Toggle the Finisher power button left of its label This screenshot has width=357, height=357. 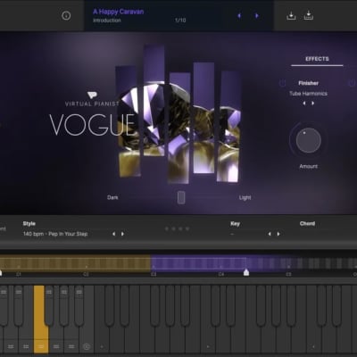point(282,83)
